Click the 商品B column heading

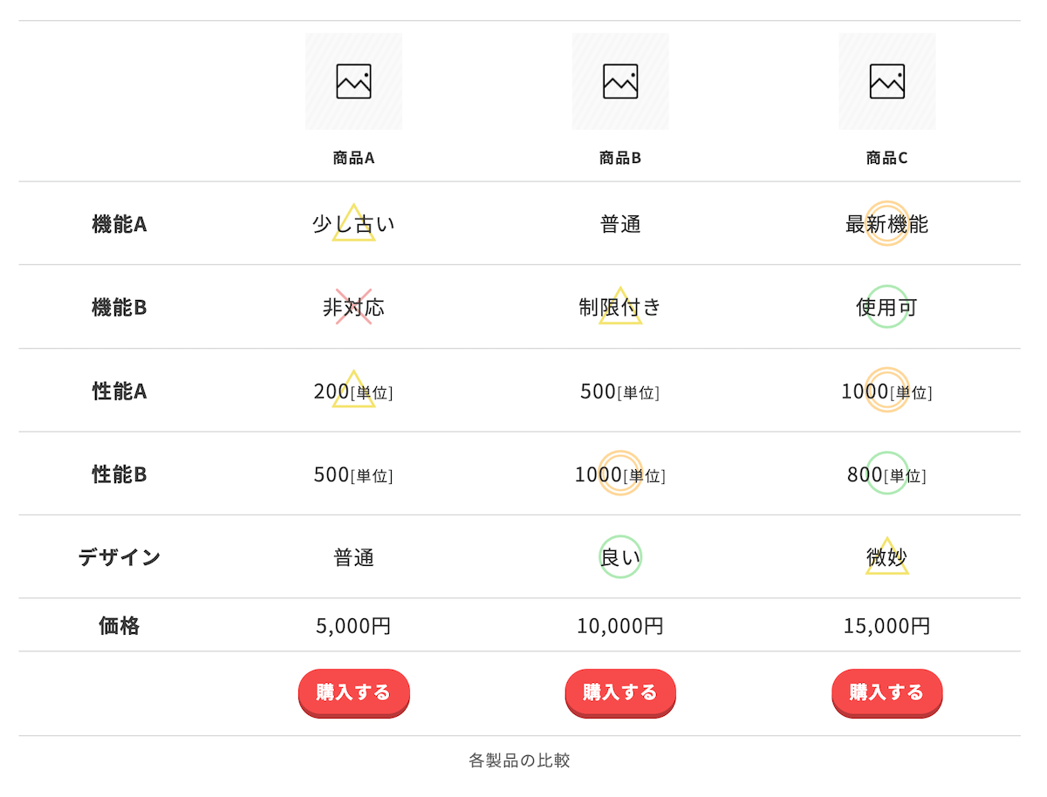point(620,158)
